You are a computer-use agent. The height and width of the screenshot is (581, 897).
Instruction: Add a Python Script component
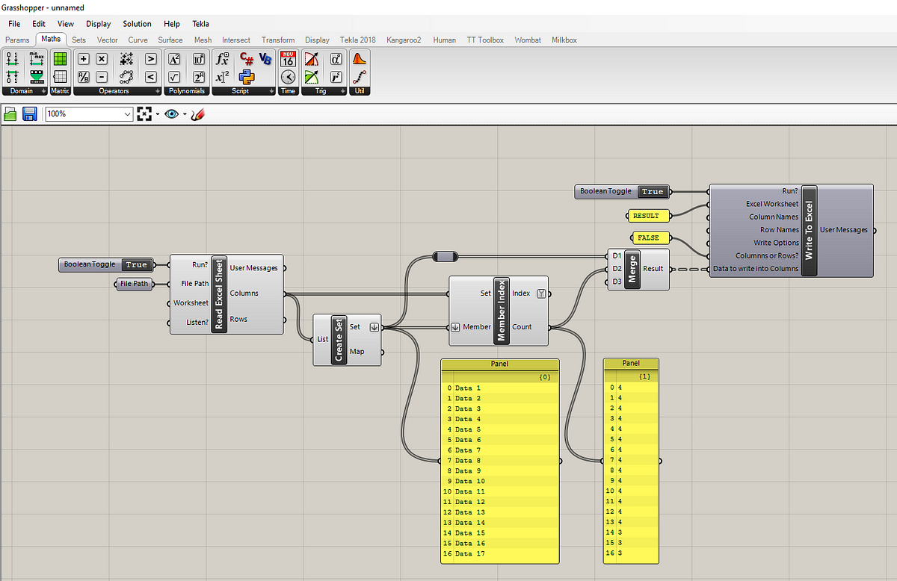(247, 76)
